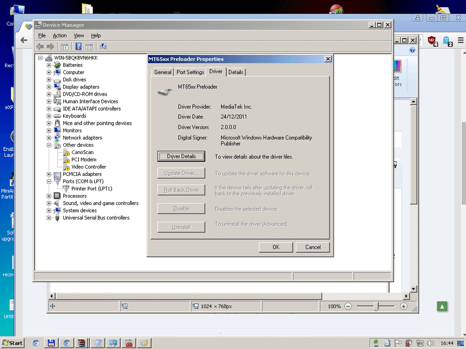Open the View menu
The image size is (466, 349).
coord(79,36)
